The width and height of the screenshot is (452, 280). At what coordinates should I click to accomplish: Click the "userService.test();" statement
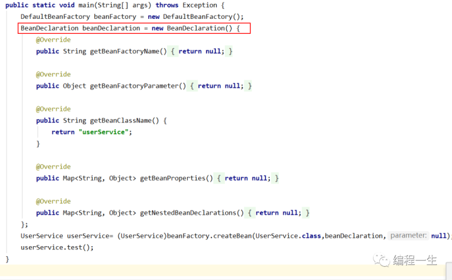[x=57, y=247]
